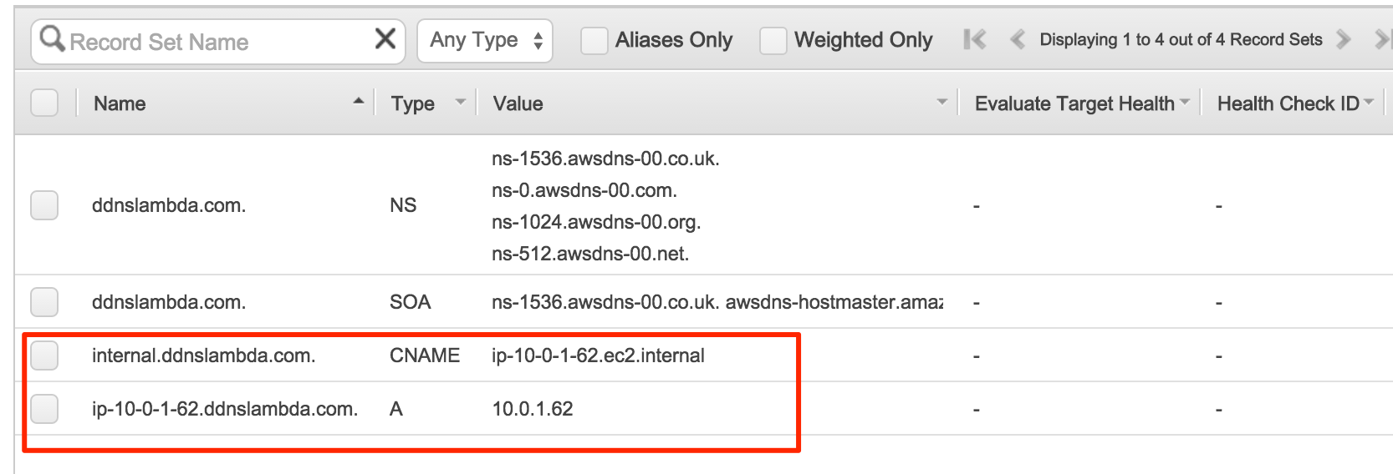Enable the Aliases Only checkbox
The image size is (1393, 474).
(x=594, y=40)
